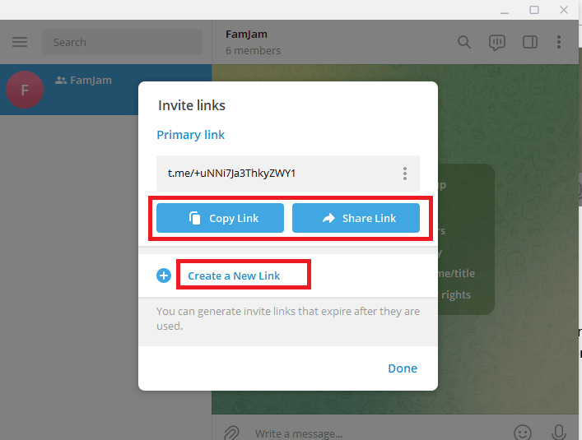The height and width of the screenshot is (440, 582).
Task: Click the Share Link button
Action: tap(356, 218)
